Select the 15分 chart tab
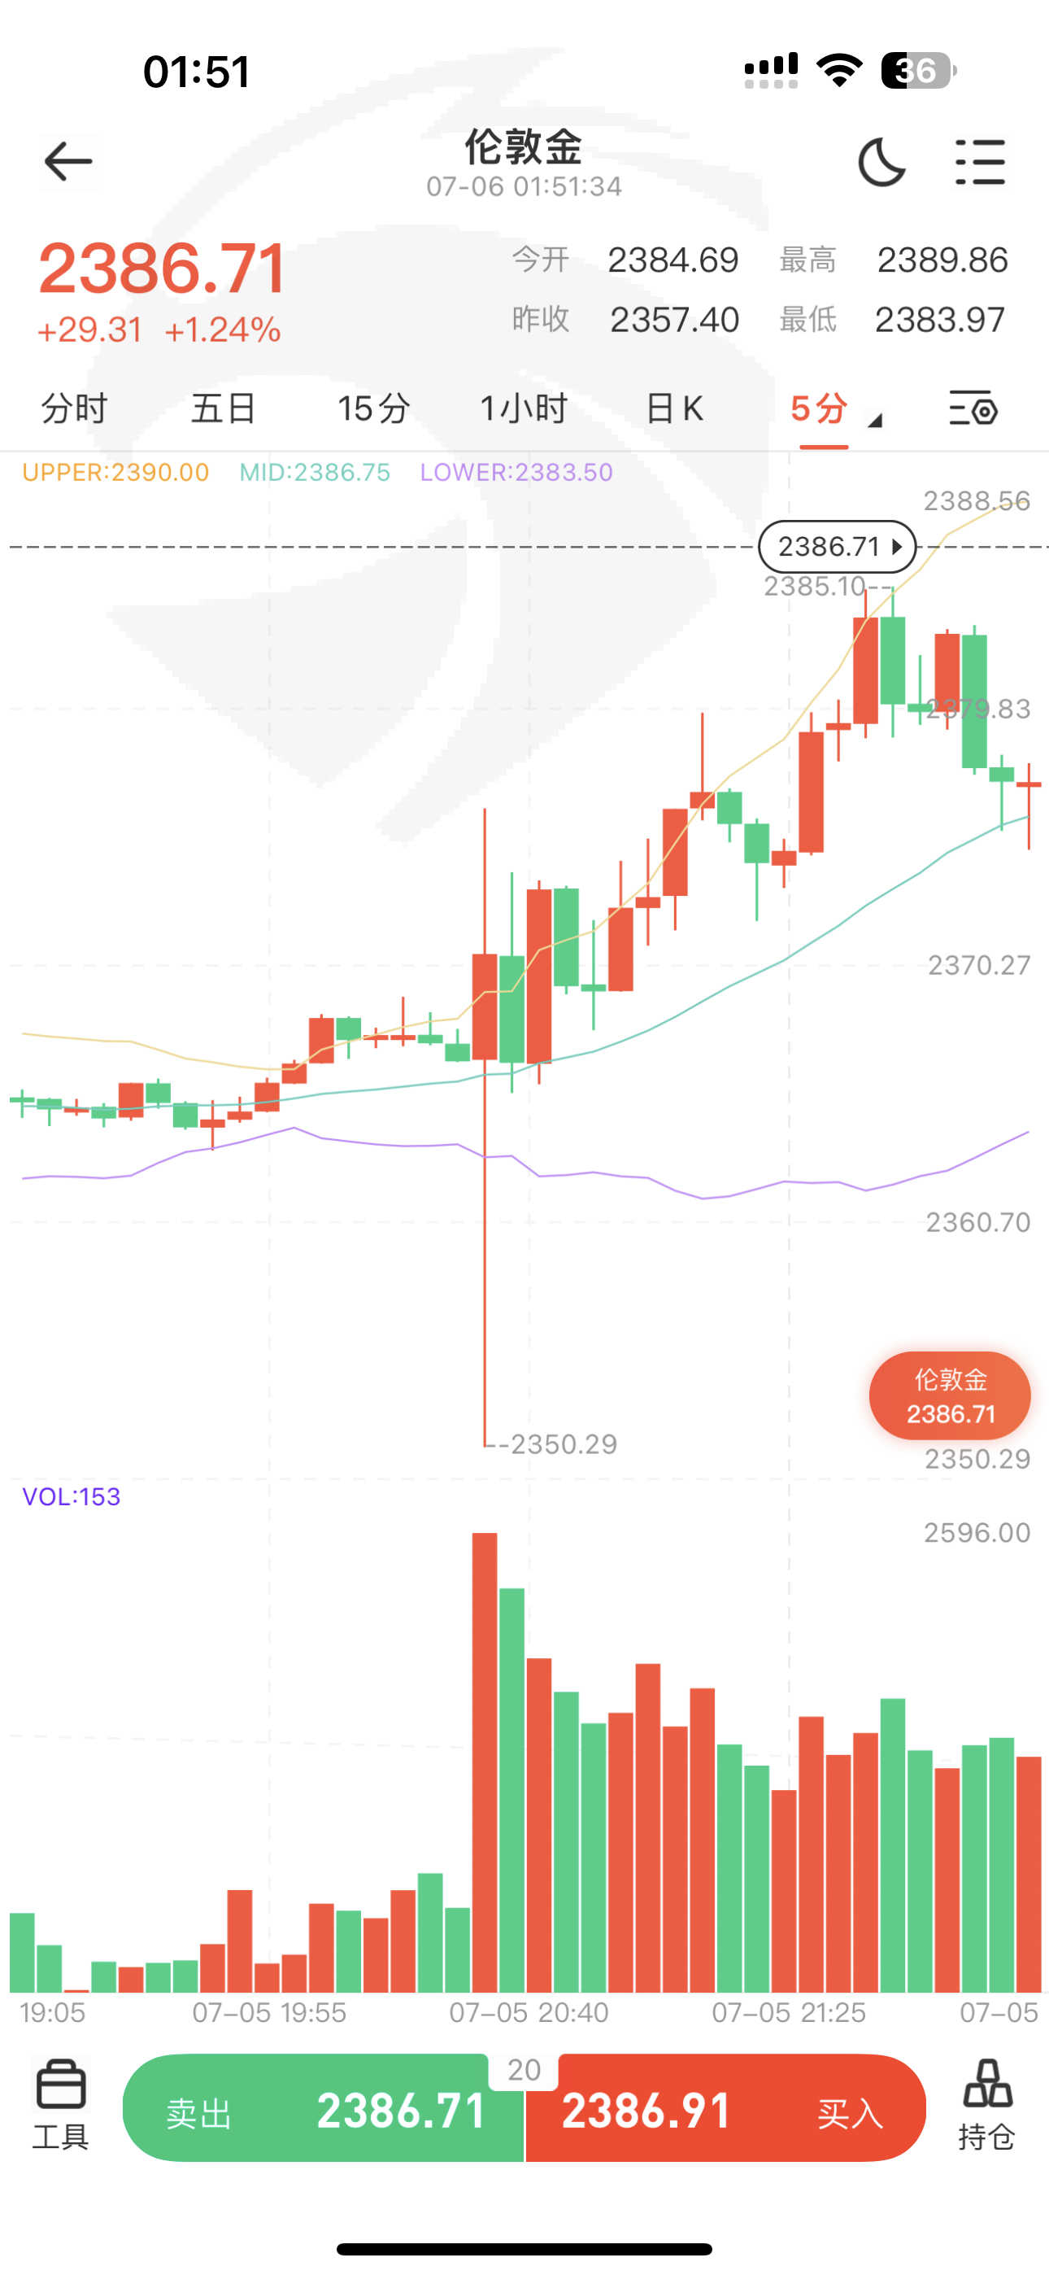This screenshot has width=1049, height=2275. (373, 409)
